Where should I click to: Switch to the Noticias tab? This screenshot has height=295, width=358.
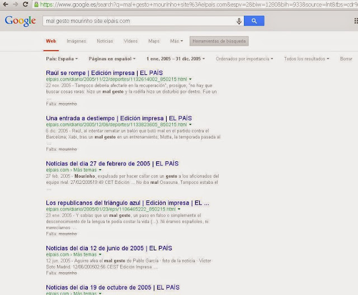105,41
